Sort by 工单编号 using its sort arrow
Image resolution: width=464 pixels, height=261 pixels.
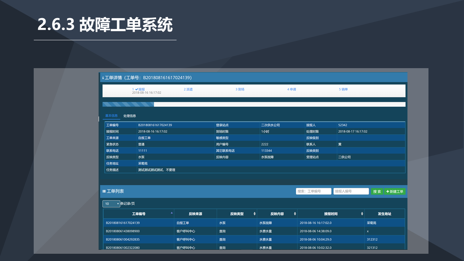[x=171, y=213]
